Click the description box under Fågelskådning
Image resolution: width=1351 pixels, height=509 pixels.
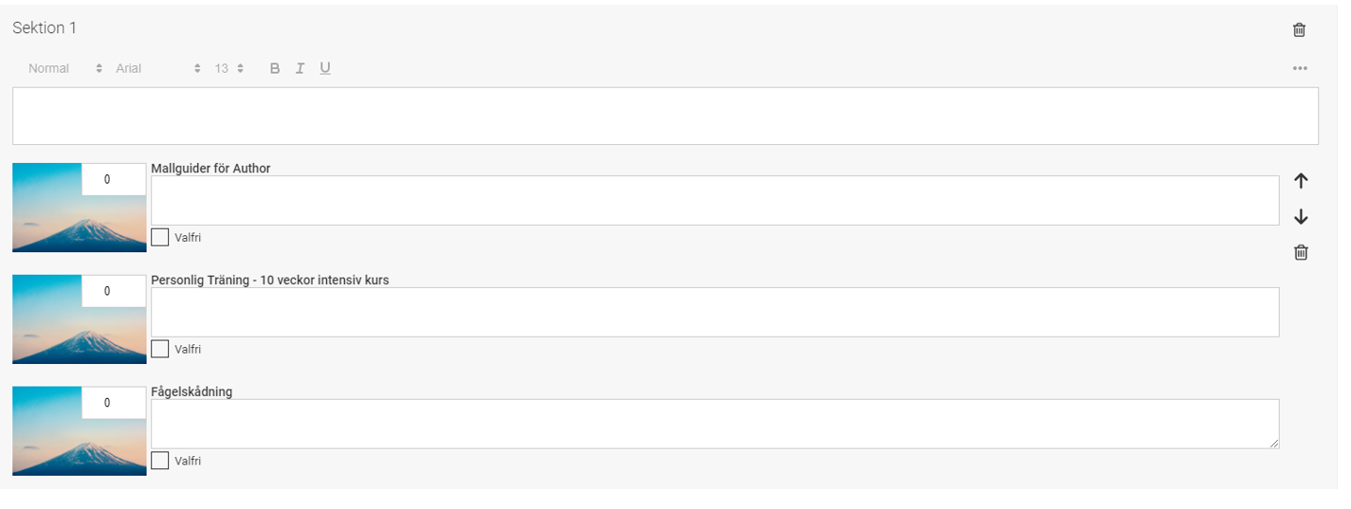tap(715, 424)
